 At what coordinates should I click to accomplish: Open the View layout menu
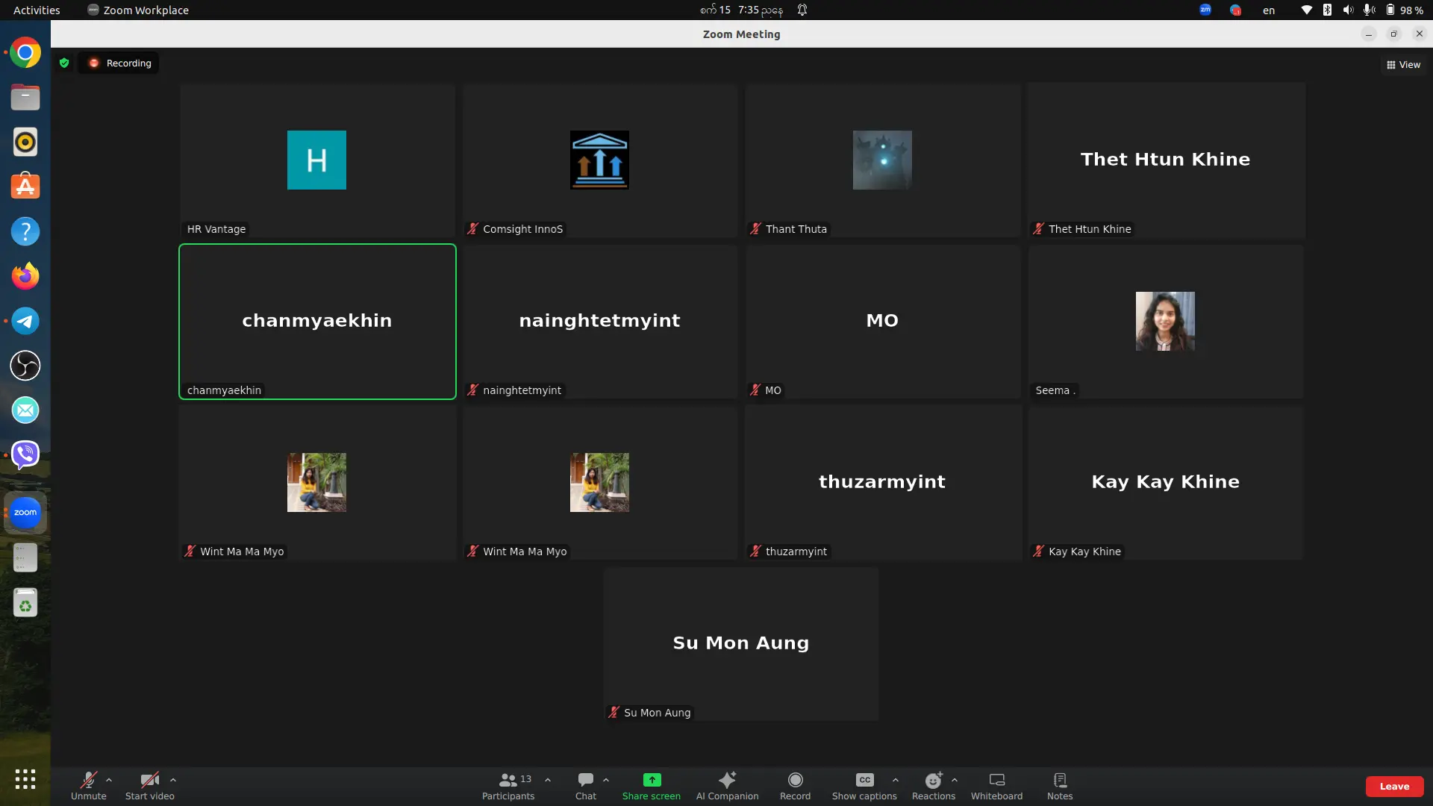(x=1403, y=65)
